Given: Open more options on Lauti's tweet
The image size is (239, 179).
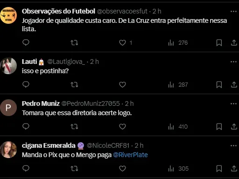Looking at the screenshot, I should coord(233,62).
